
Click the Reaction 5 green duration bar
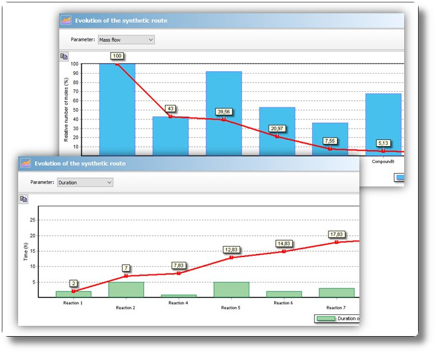coord(231,290)
